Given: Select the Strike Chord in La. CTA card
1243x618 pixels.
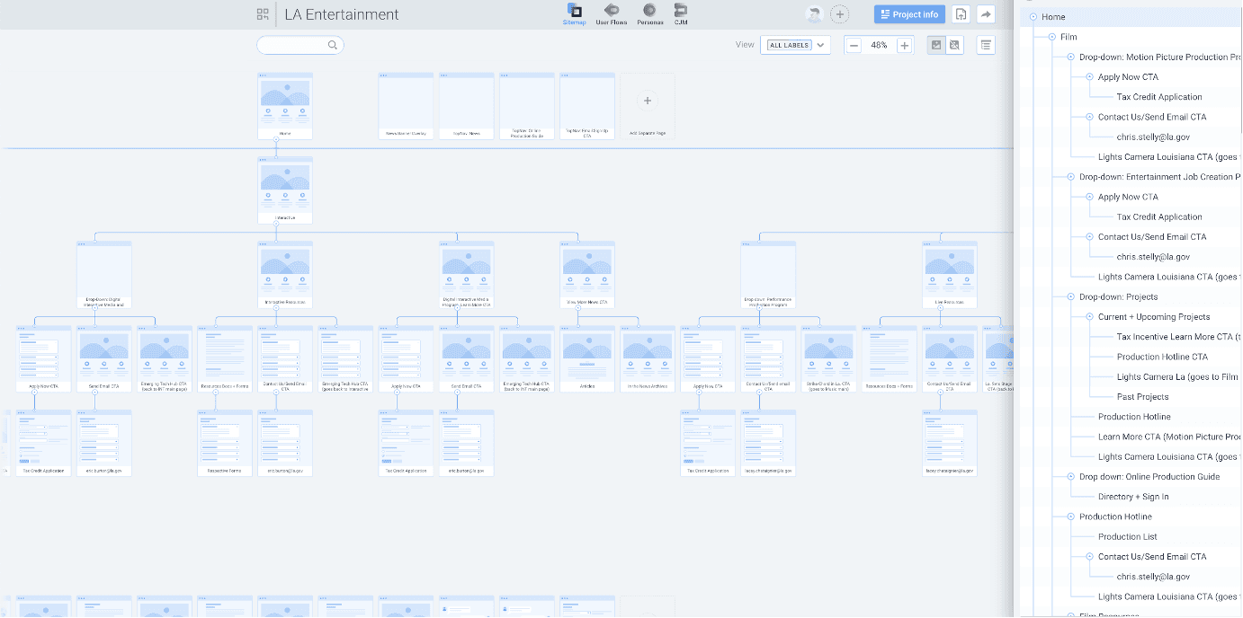Looking at the screenshot, I should (x=828, y=359).
